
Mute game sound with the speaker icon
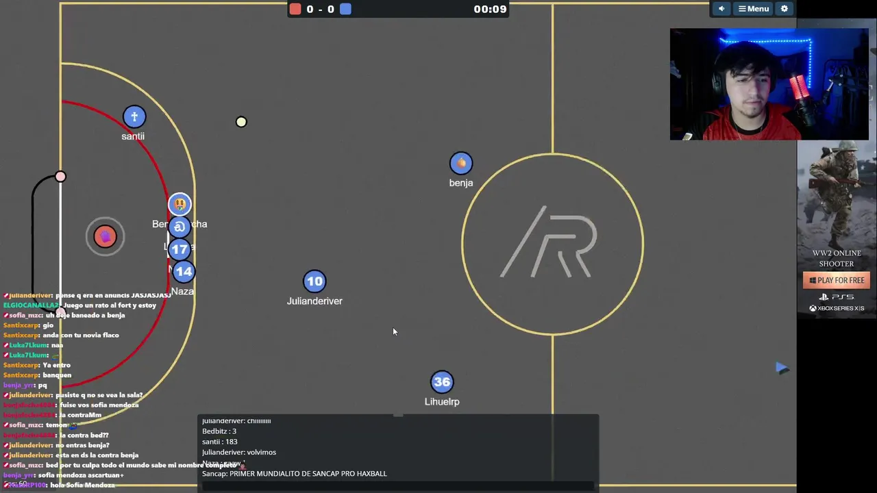(x=721, y=9)
